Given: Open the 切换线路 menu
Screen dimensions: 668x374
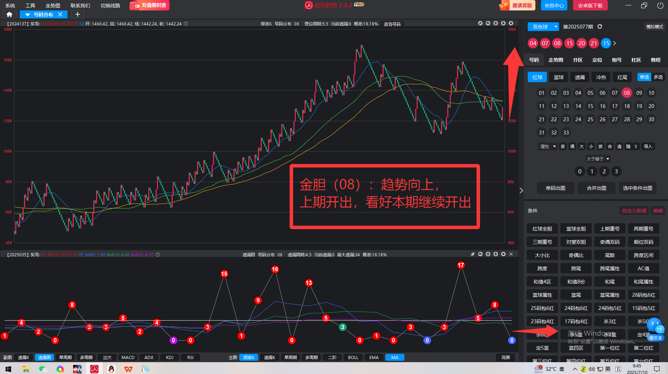Looking at the screenshot, I should (110, 6).
